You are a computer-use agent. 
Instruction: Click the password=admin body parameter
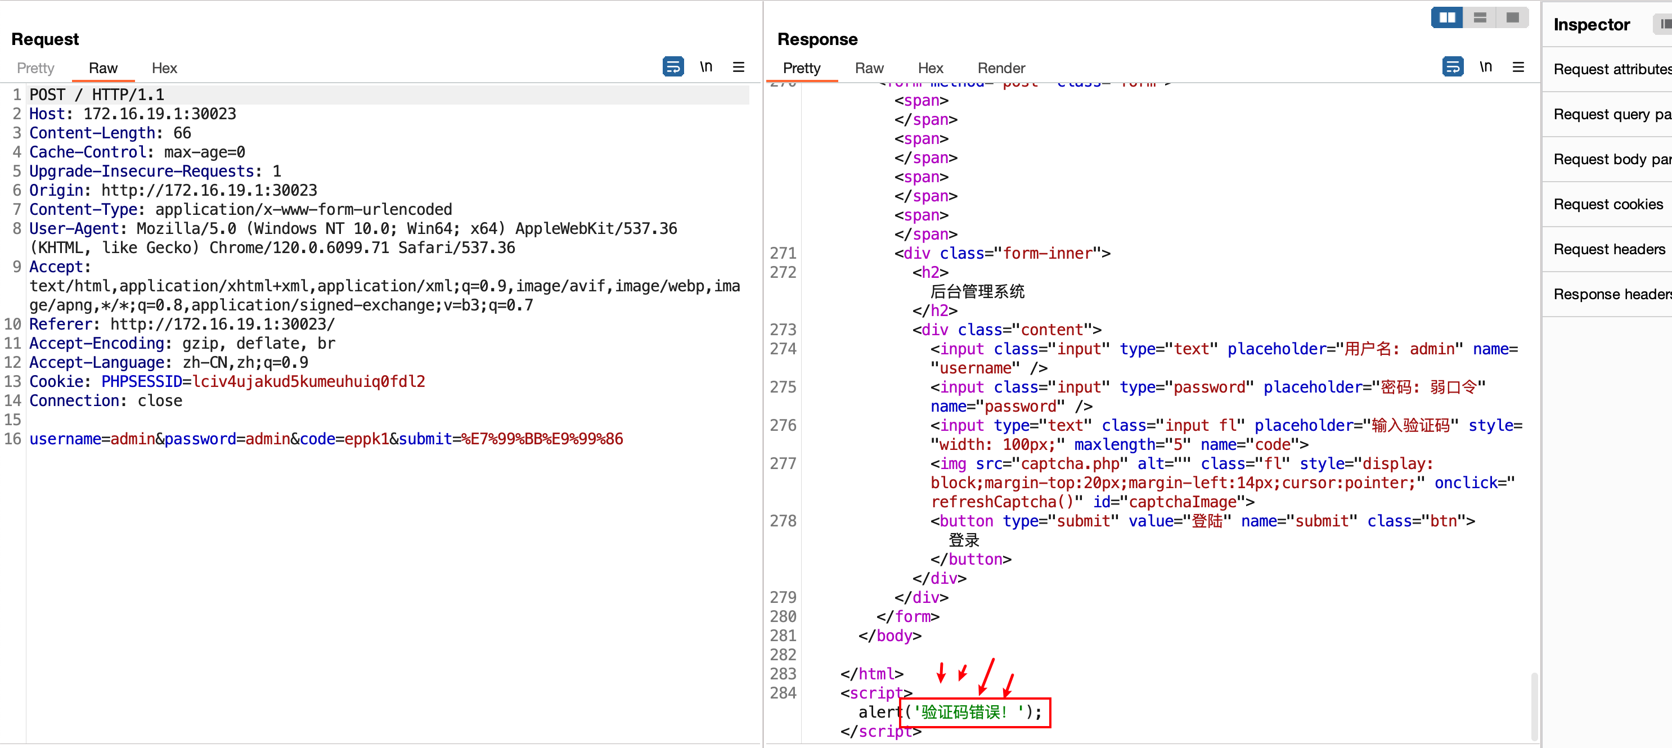pyautogui.click(x=227, y=439)
